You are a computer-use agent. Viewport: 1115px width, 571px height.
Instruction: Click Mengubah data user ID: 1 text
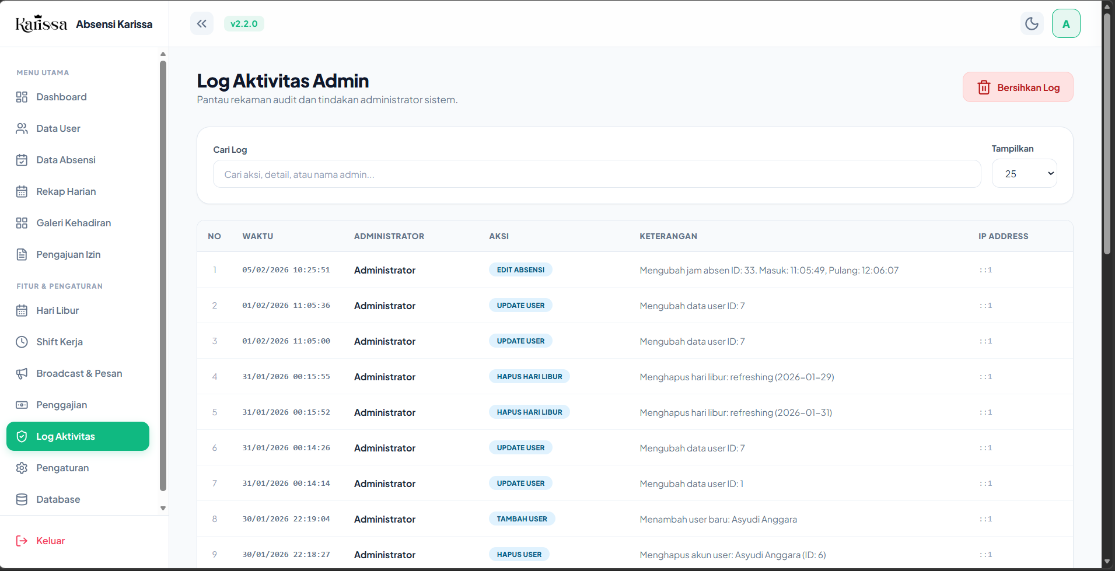691,484
